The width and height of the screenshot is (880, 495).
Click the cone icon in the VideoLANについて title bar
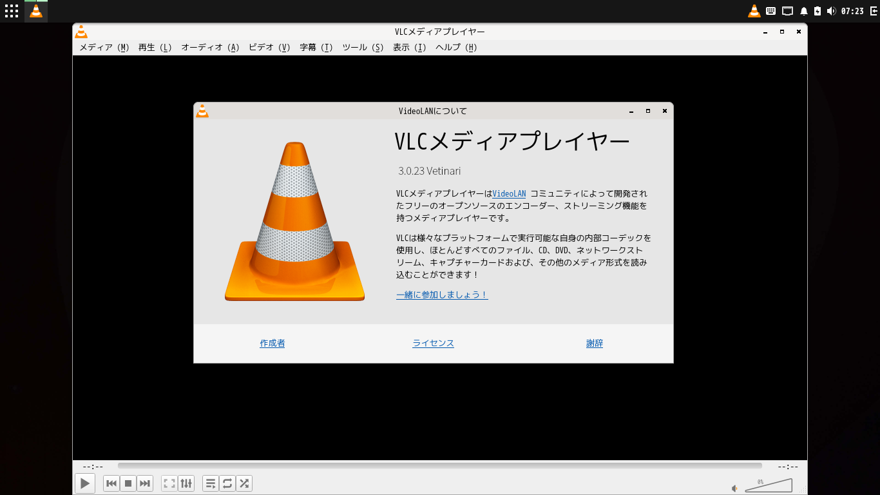202,111
